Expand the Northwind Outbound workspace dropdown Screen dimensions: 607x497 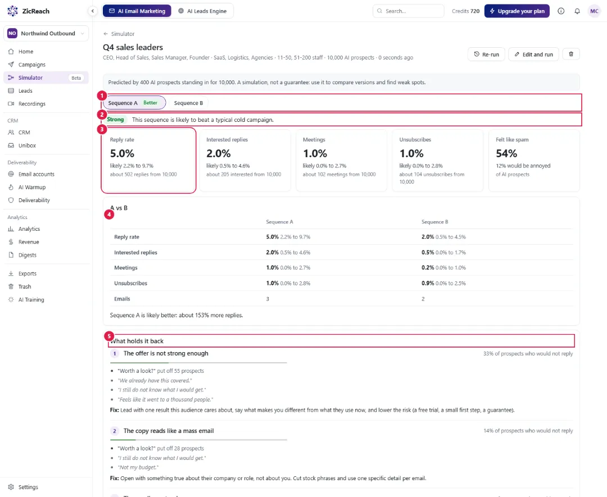coord(46,33)
